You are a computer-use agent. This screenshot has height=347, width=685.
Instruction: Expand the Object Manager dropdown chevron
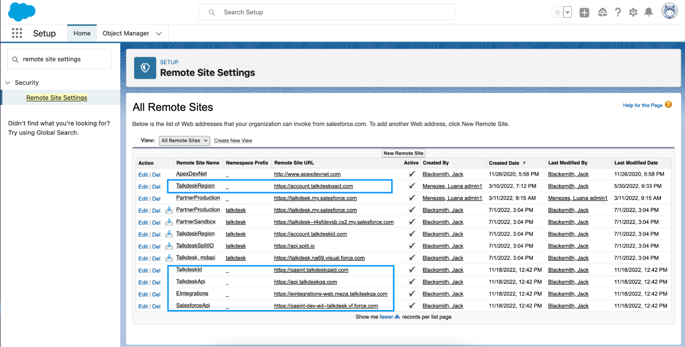[x=159, y=34]
